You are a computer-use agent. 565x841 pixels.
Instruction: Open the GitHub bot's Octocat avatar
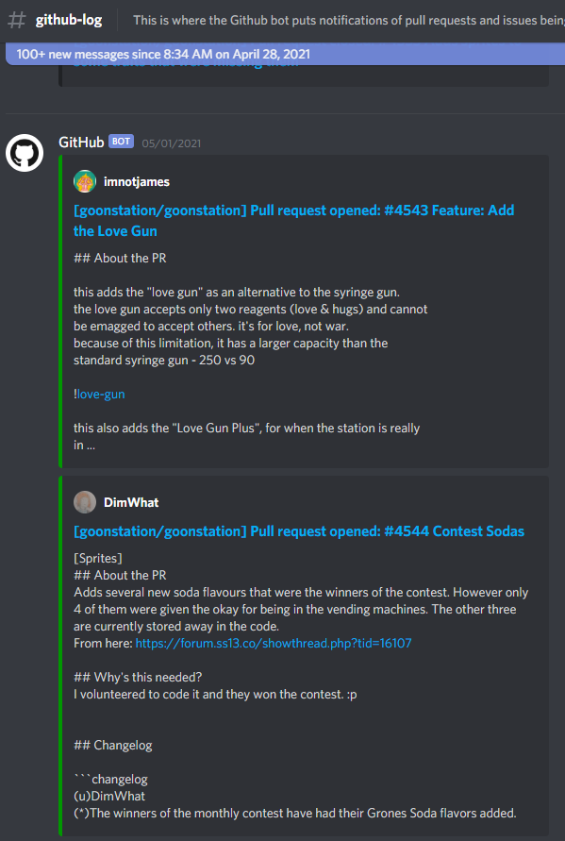coord(25,153)
